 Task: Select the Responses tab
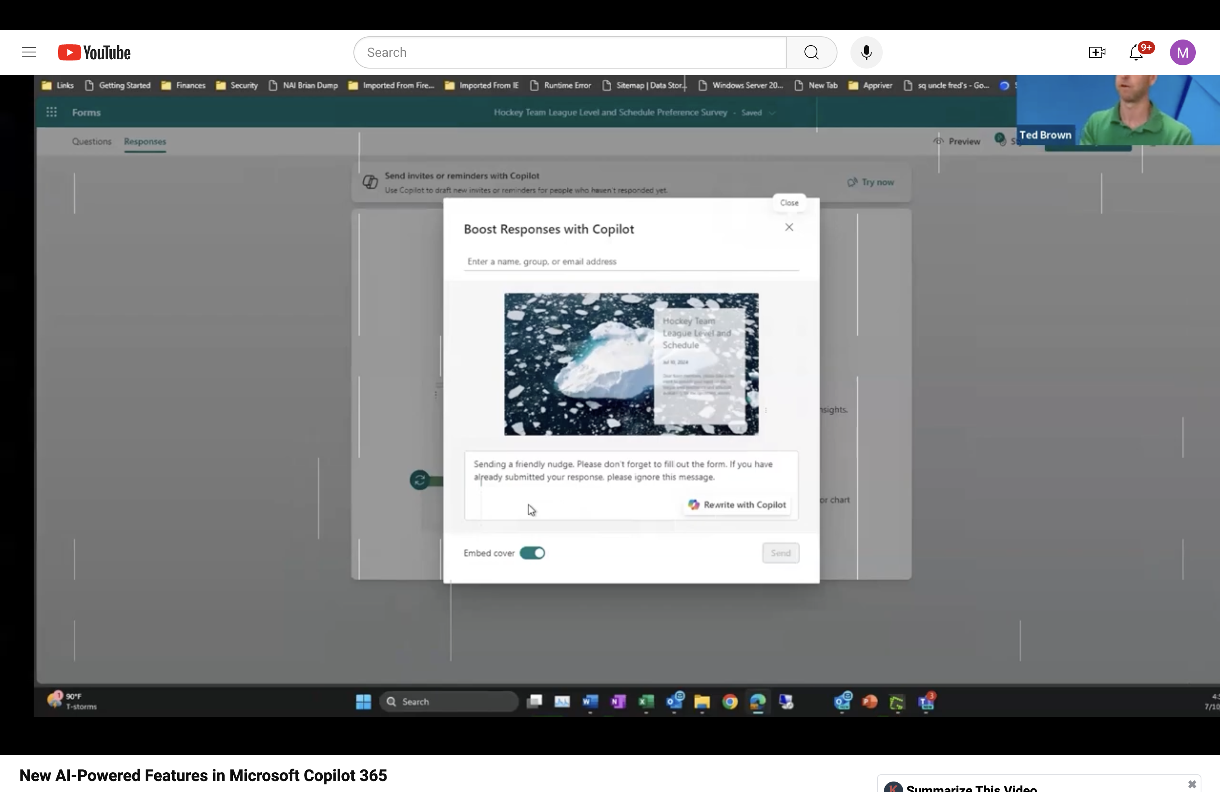pos(144,142)
